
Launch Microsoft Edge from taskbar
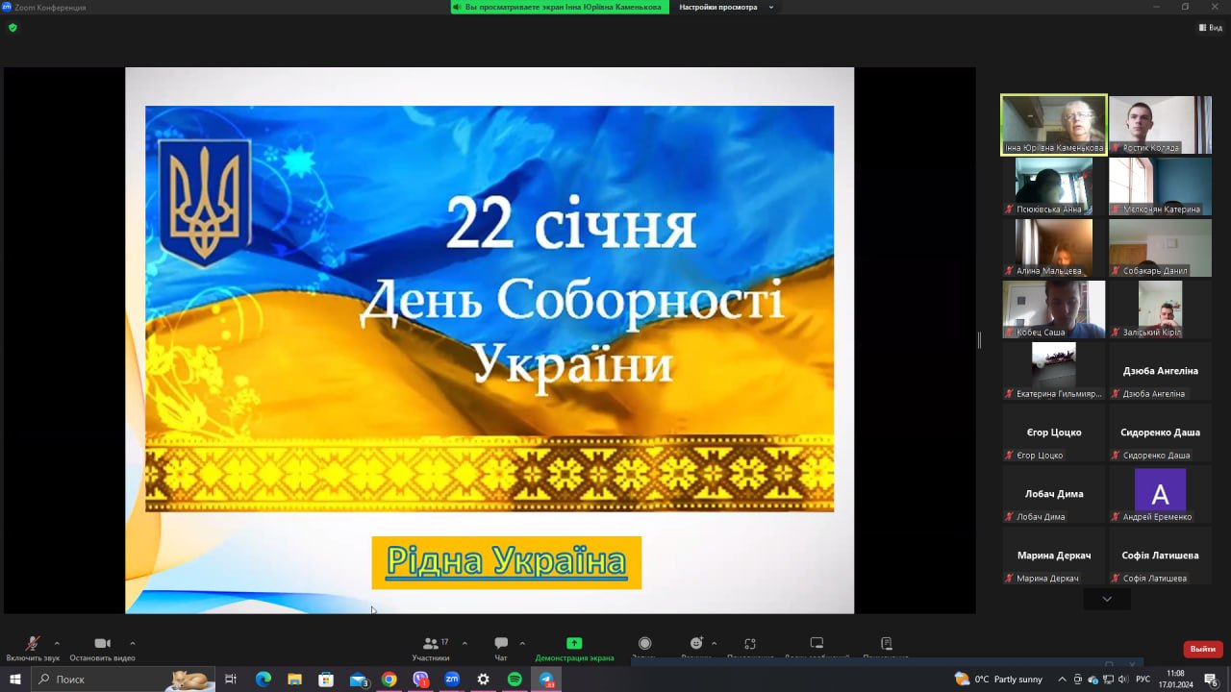point(264,680)
